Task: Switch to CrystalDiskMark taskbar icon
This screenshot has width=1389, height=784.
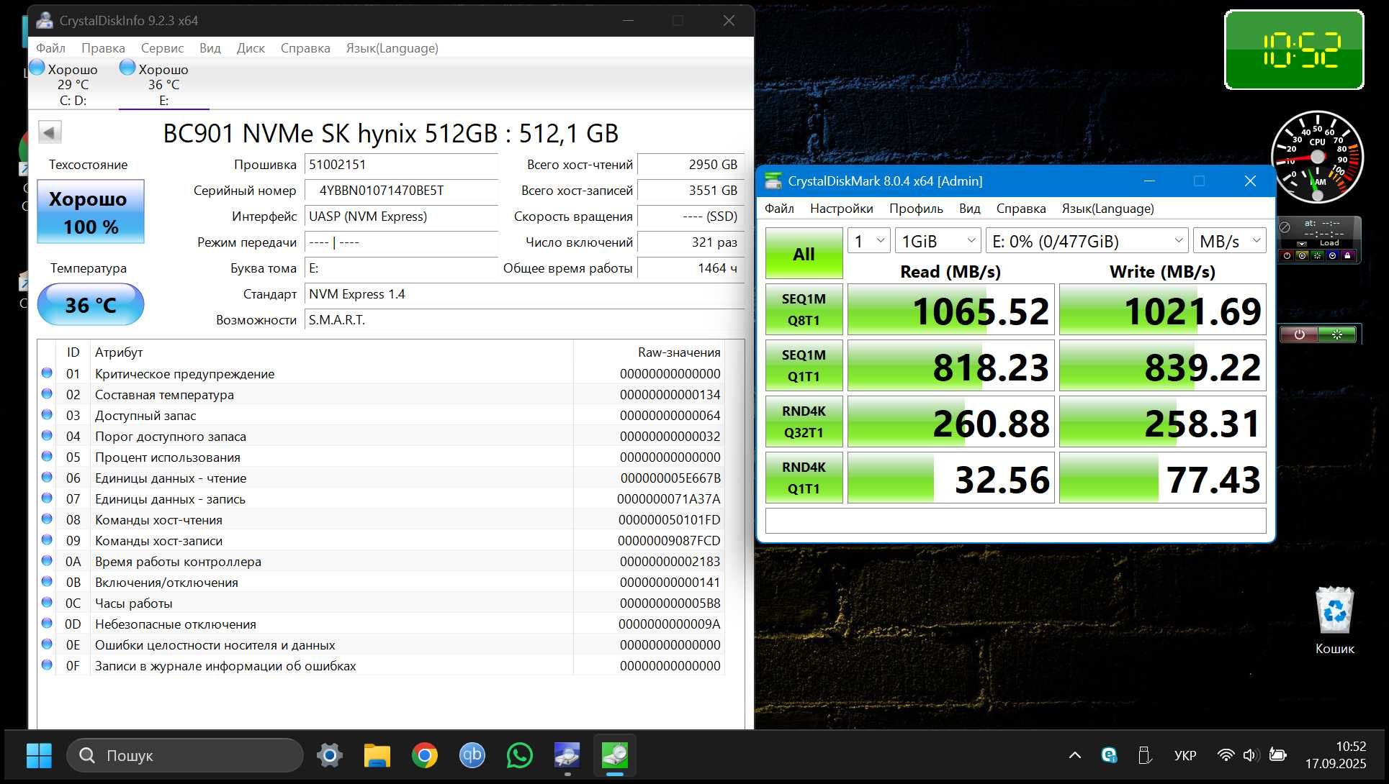Action: tap(615, 755)
